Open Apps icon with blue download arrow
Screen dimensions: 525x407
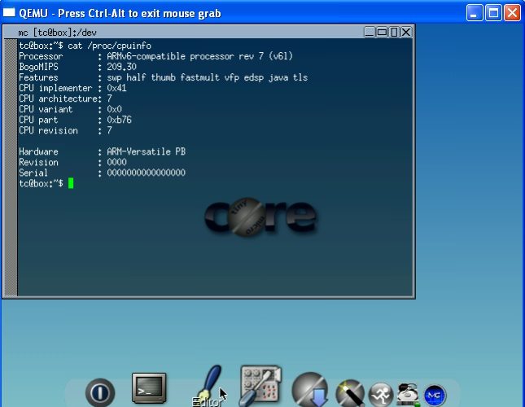pyautogui.click(x=309, y=391)
